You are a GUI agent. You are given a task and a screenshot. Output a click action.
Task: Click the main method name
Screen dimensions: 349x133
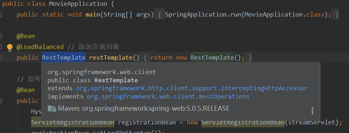click(92, 15)
